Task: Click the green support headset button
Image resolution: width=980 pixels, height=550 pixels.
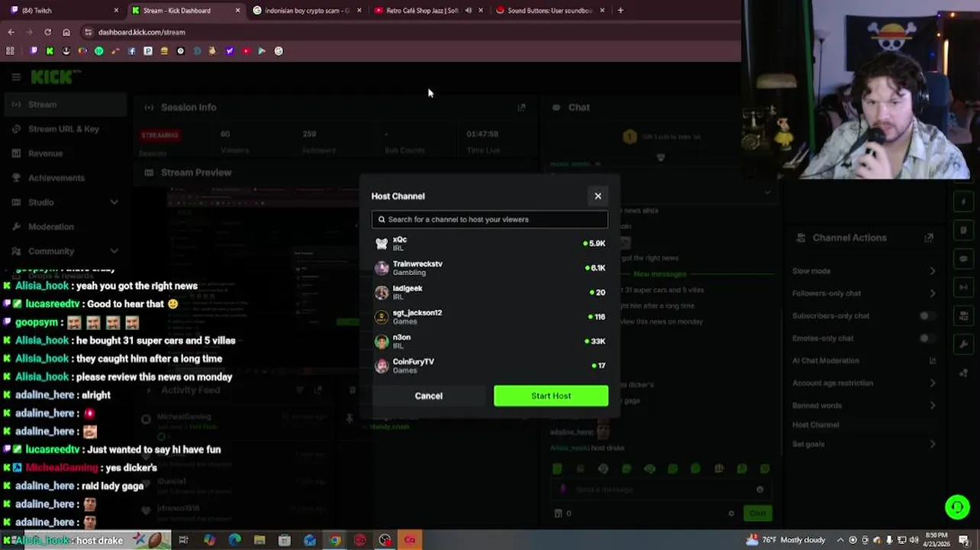Action: coord(957,506)
